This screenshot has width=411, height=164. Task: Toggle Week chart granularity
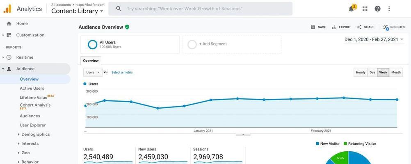click(x=383, y=73)
